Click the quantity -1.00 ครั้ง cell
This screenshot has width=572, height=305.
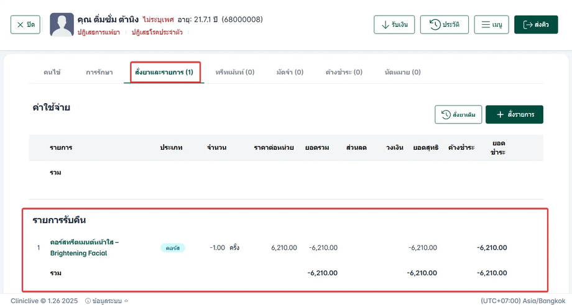tap(224, 248)
